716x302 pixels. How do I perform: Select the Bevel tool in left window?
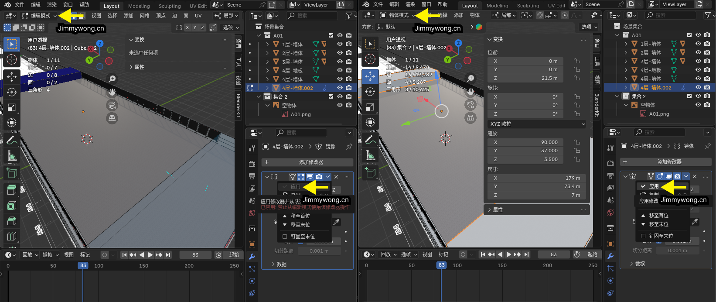click(12, 221)
